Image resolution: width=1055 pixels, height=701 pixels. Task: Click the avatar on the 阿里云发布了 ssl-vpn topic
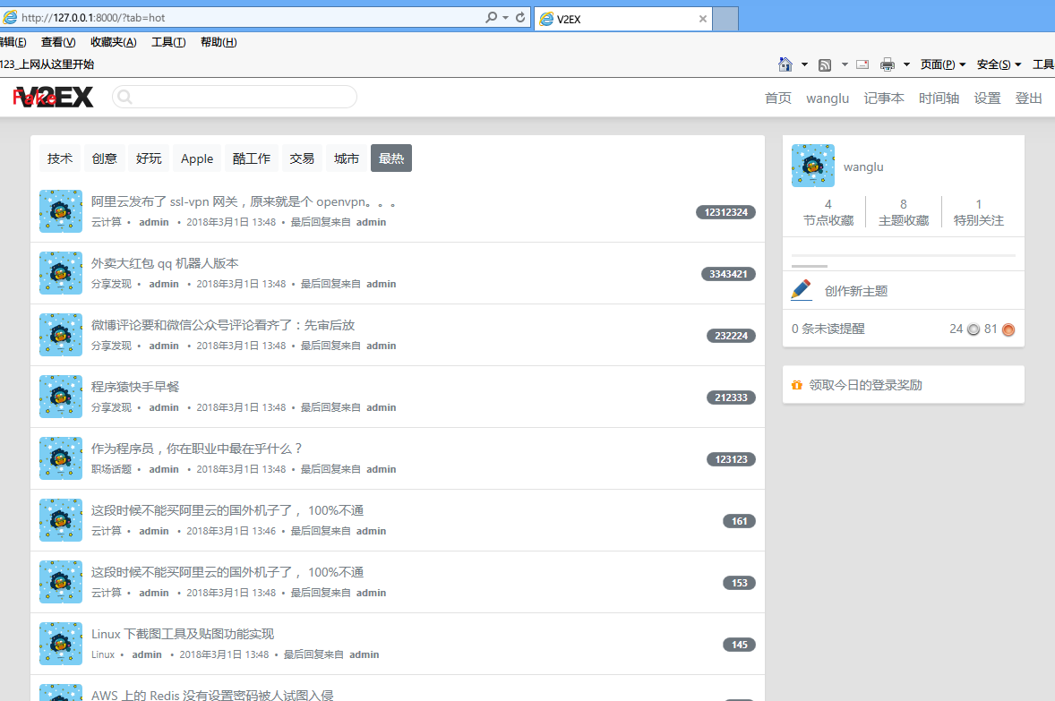pyautogui.click(x=61, y=211)
